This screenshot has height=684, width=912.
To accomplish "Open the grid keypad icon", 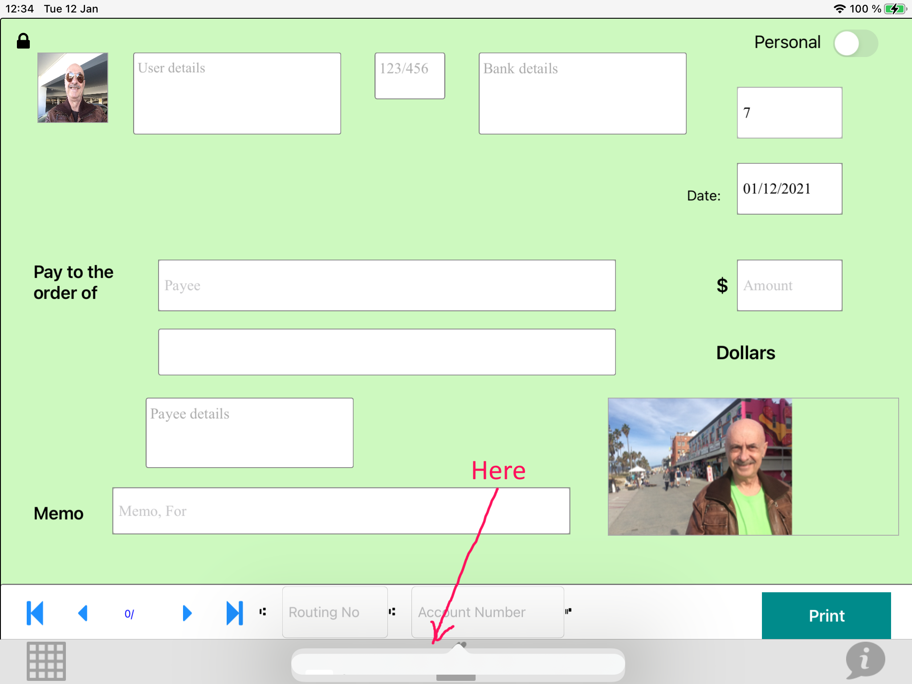I will pos(46,661).
